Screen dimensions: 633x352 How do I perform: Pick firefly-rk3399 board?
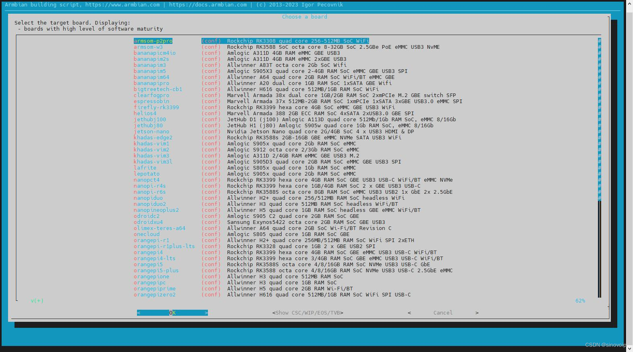tap(264, 107)
